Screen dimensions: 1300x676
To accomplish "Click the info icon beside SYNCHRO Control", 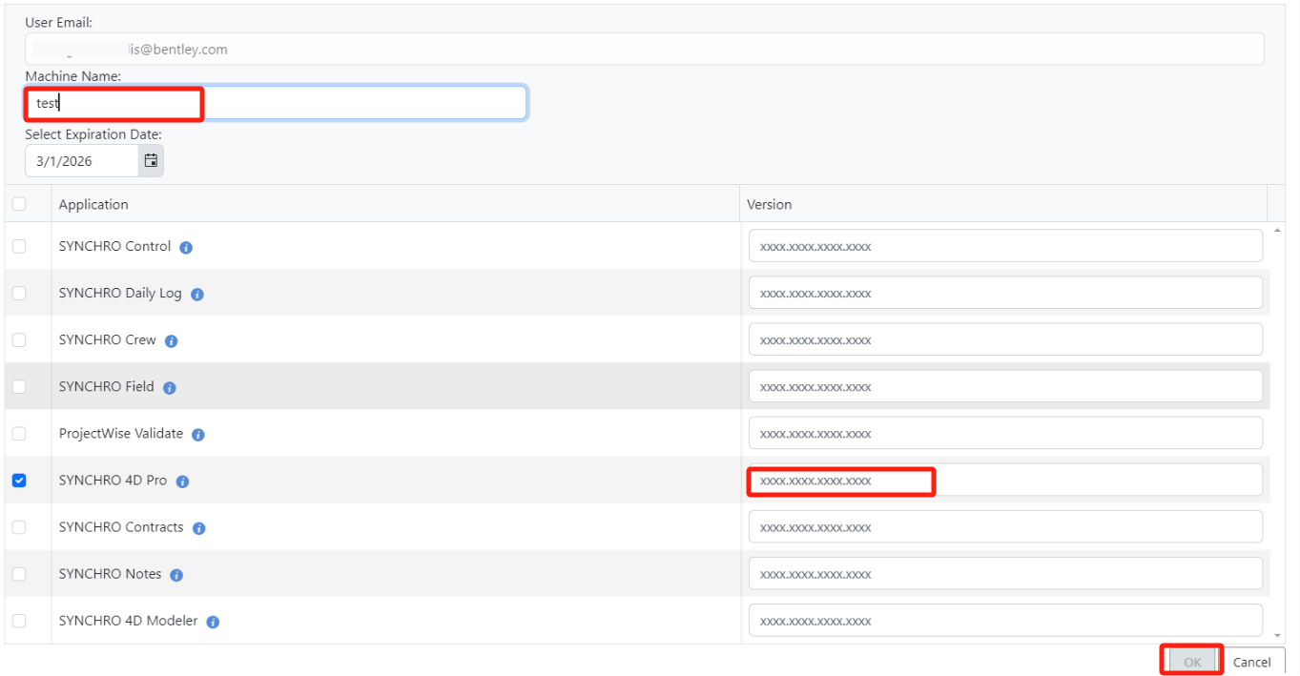I will pos(185,246).
